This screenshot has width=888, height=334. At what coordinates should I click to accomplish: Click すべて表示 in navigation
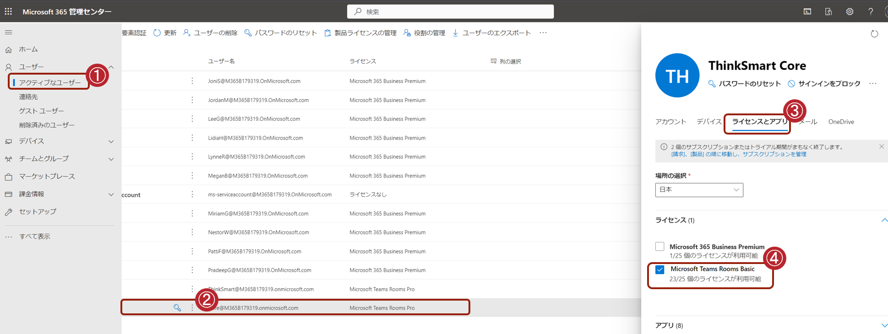point(35,237)
